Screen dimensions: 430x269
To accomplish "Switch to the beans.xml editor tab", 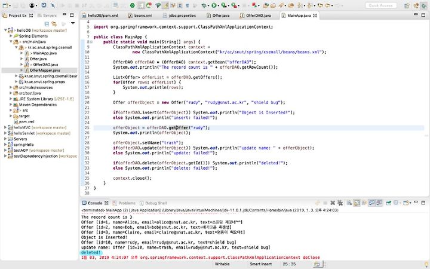I will click(x=140, y=16).
